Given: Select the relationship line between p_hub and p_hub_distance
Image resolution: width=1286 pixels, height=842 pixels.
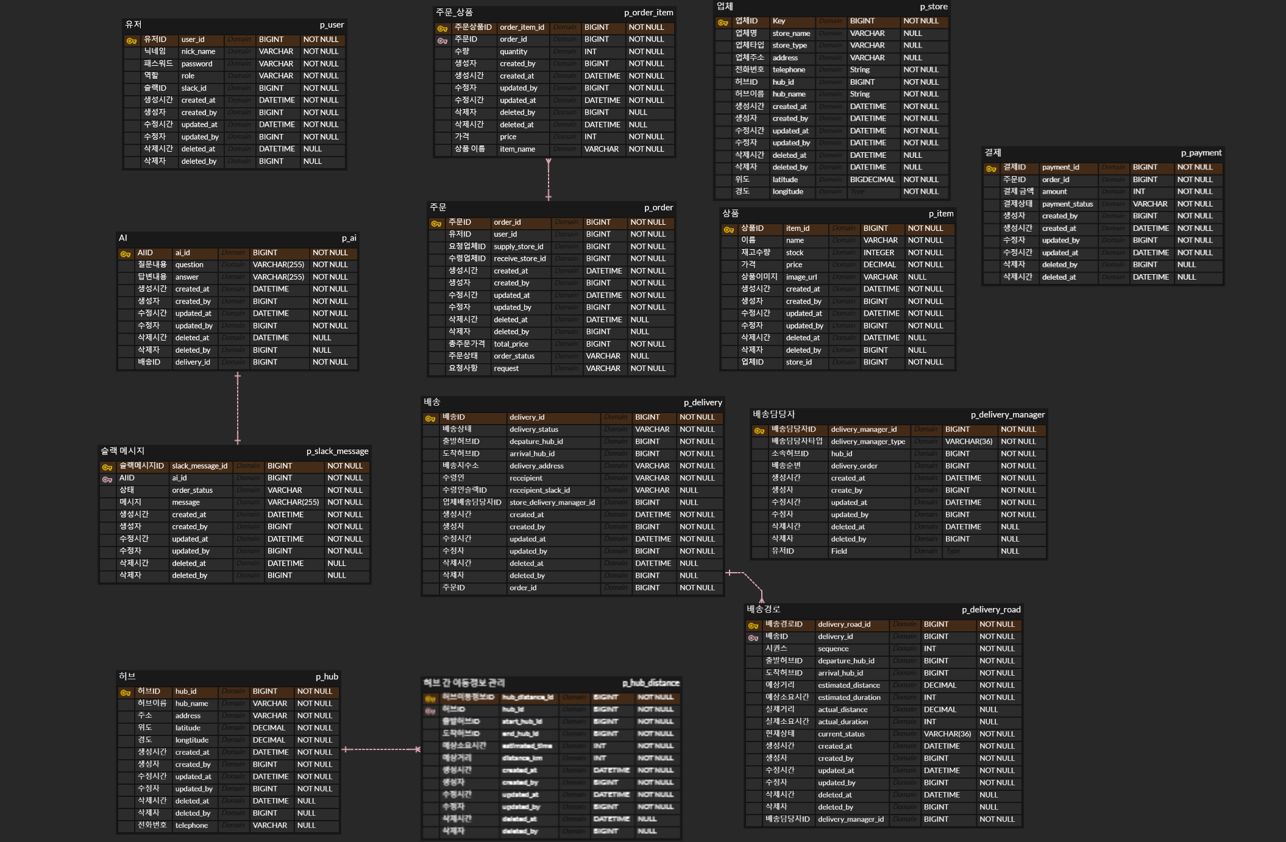Looking at the screenshot, I should 381,749.
